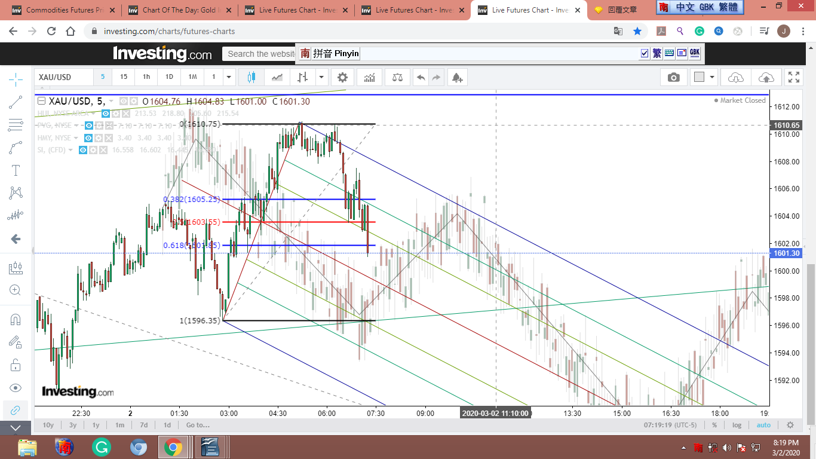Expand the timeframe interval dropdown arrow
Screen dimensions: 816x459
(228, 77)
